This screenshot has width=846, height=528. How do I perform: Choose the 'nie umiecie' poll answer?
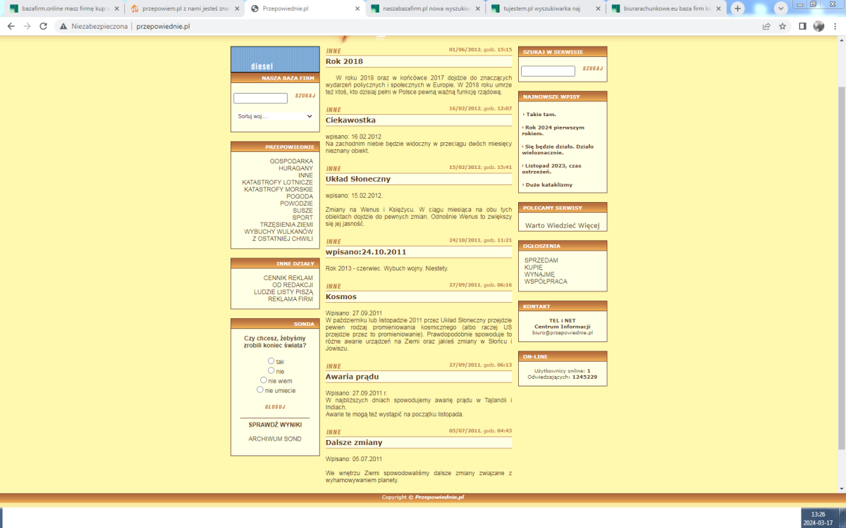pyautogui.click(x=260, y=389)
